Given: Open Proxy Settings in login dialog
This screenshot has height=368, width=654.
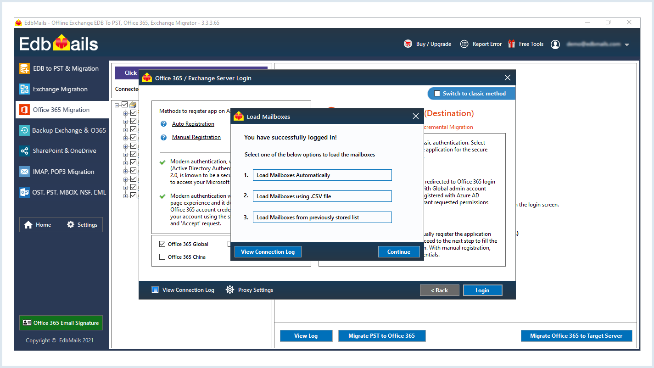Looking at the screenshot, I should point(250,290).
